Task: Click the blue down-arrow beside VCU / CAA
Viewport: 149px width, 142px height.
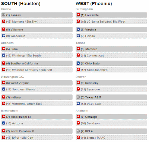Action: tap(78, 103)
